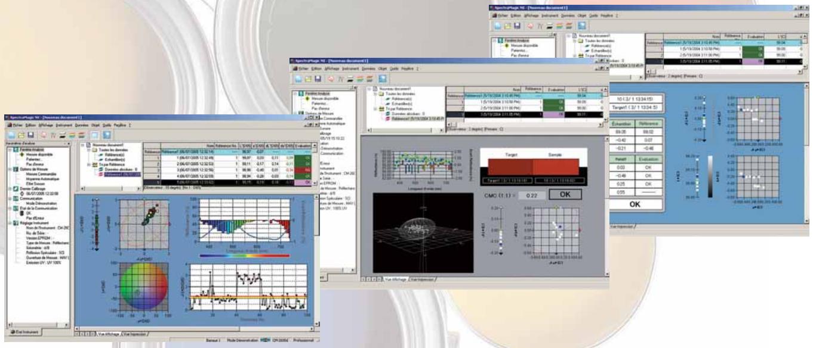The width and height of the screenshot is (813, 348).
Task: Click Open folder icon in top-right results window
Action: click(x=508, y=26)
